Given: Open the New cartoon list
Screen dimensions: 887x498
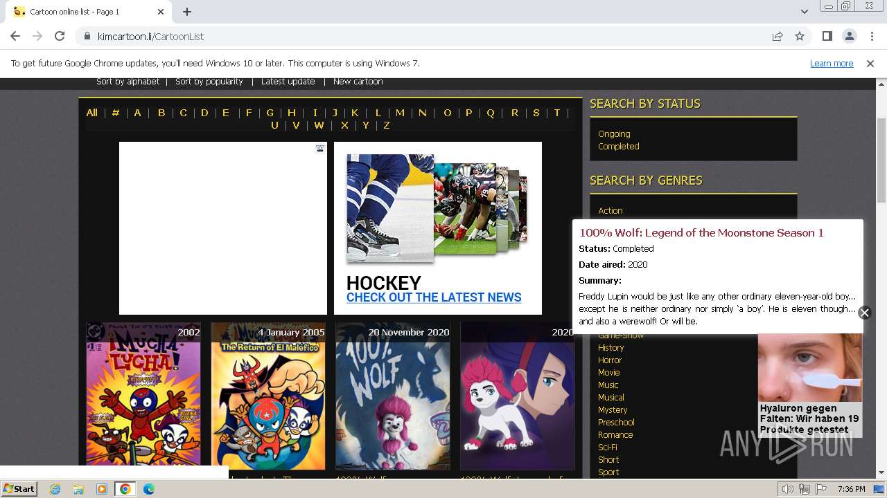Looking at the screenshot, I should pos(358,82).
